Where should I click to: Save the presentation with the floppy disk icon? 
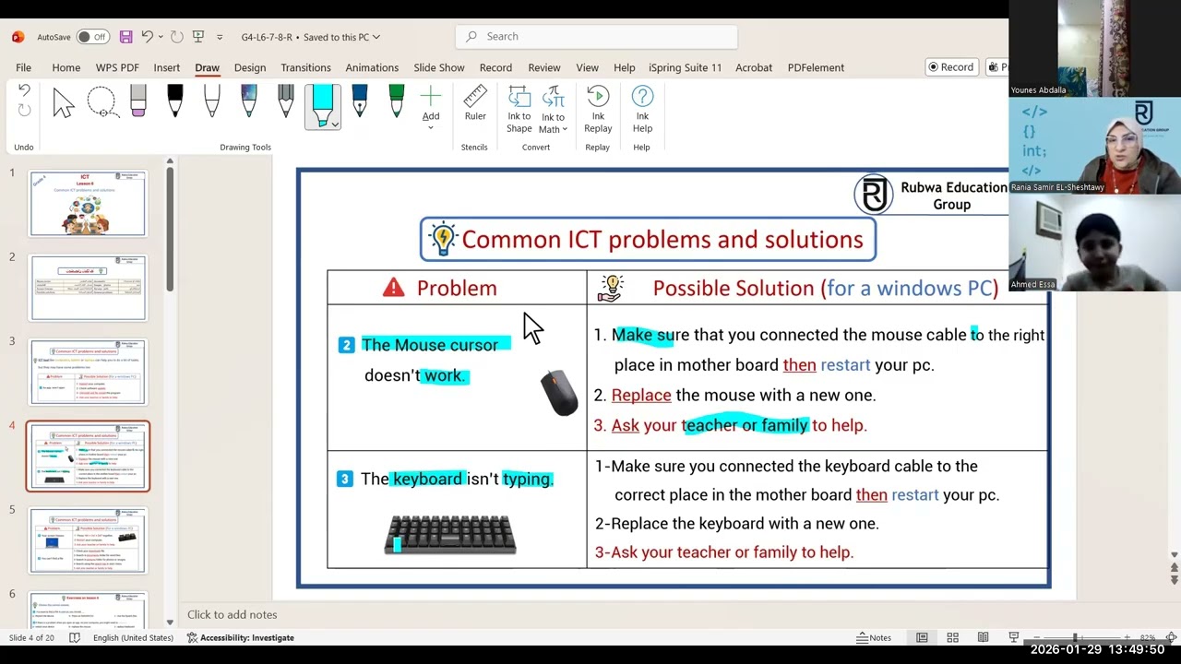[125, 37]
